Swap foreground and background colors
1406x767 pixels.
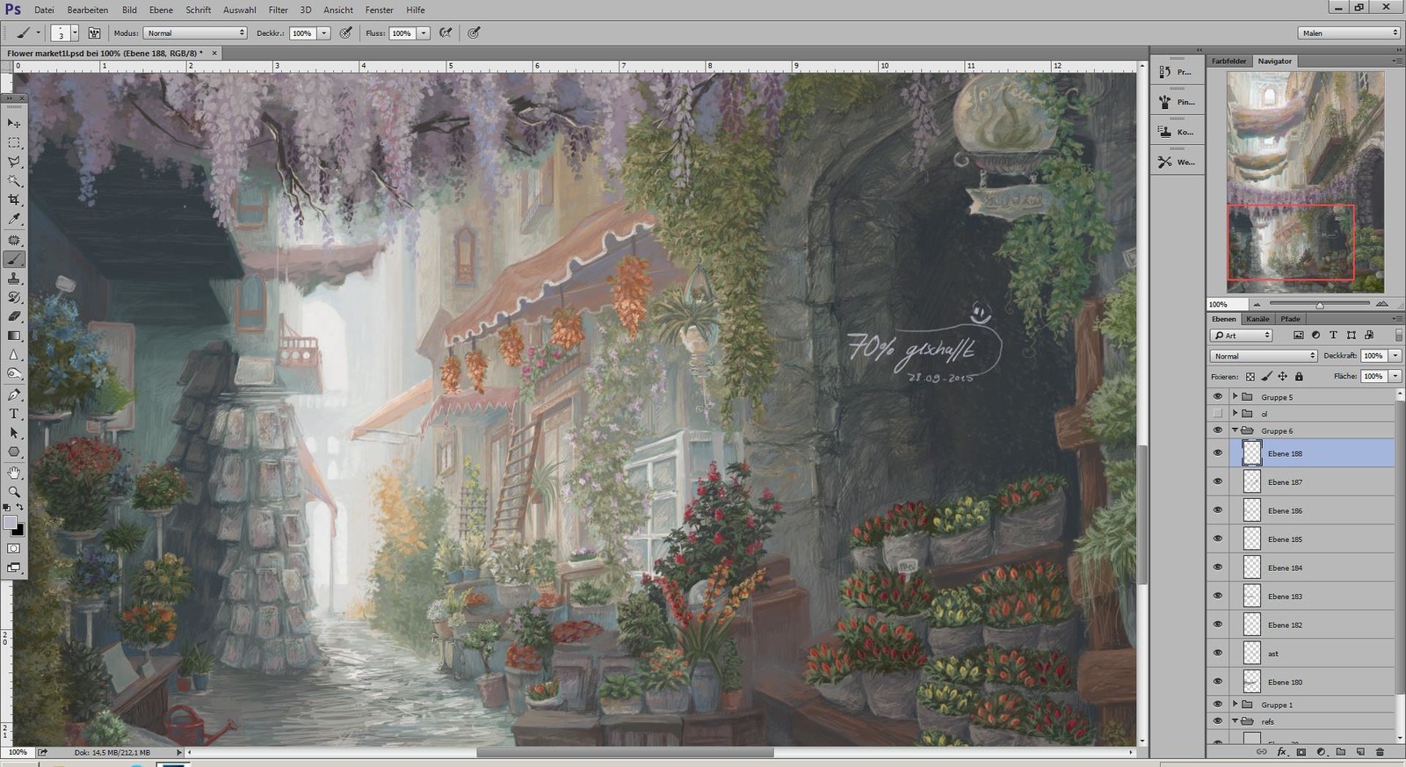point(20,508)
